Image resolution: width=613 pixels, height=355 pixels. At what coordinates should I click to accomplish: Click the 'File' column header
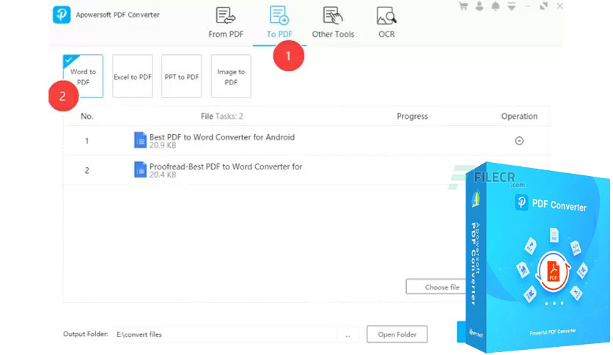point(207,116)
